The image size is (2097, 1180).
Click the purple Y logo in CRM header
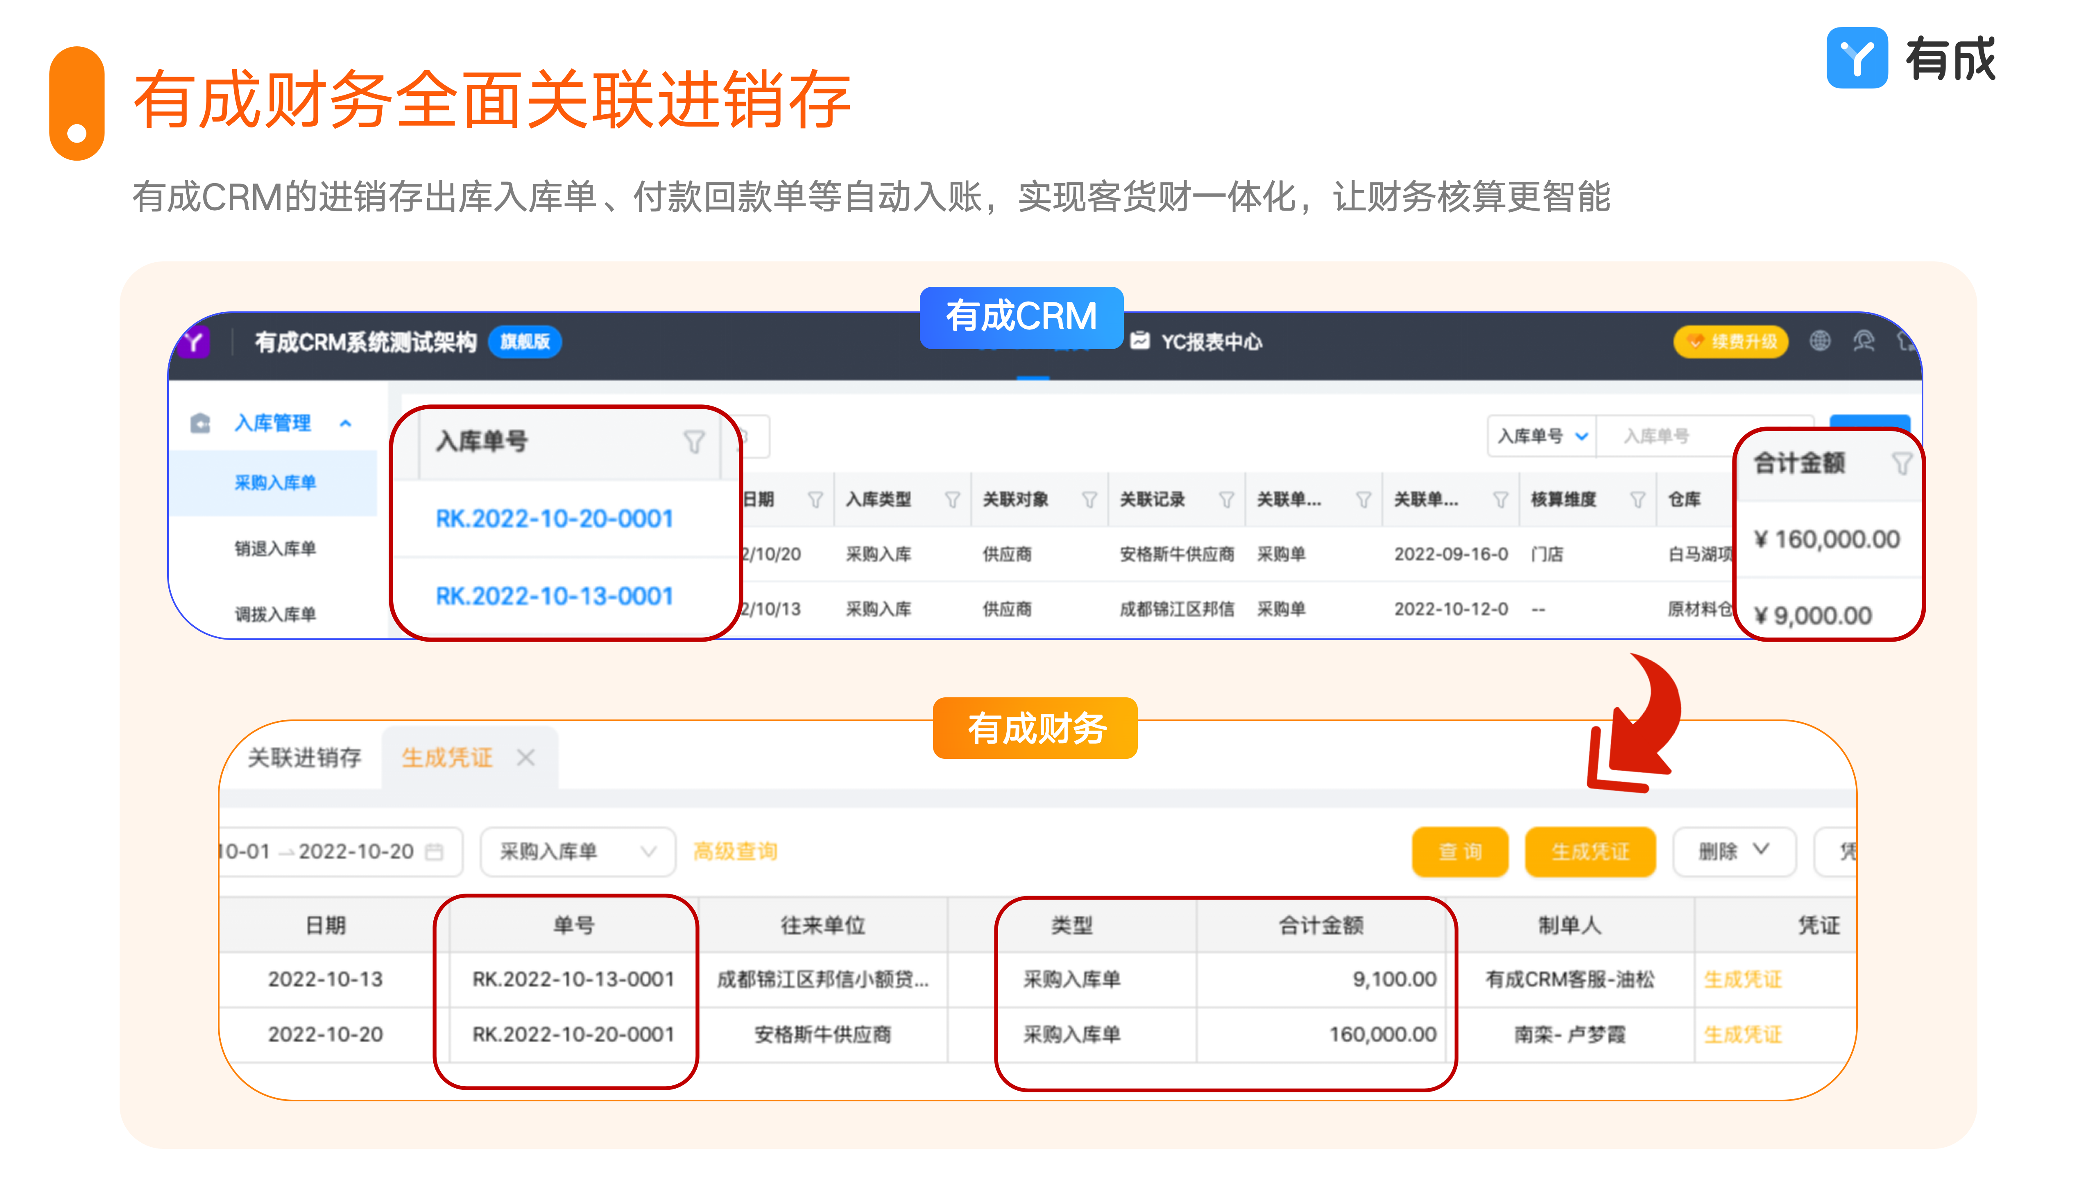[194, 341]
